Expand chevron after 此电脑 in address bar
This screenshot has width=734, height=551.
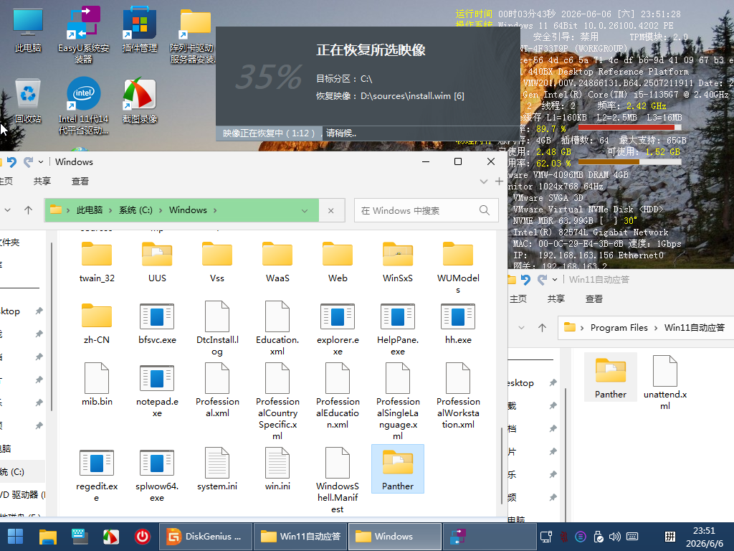[110, 210]
